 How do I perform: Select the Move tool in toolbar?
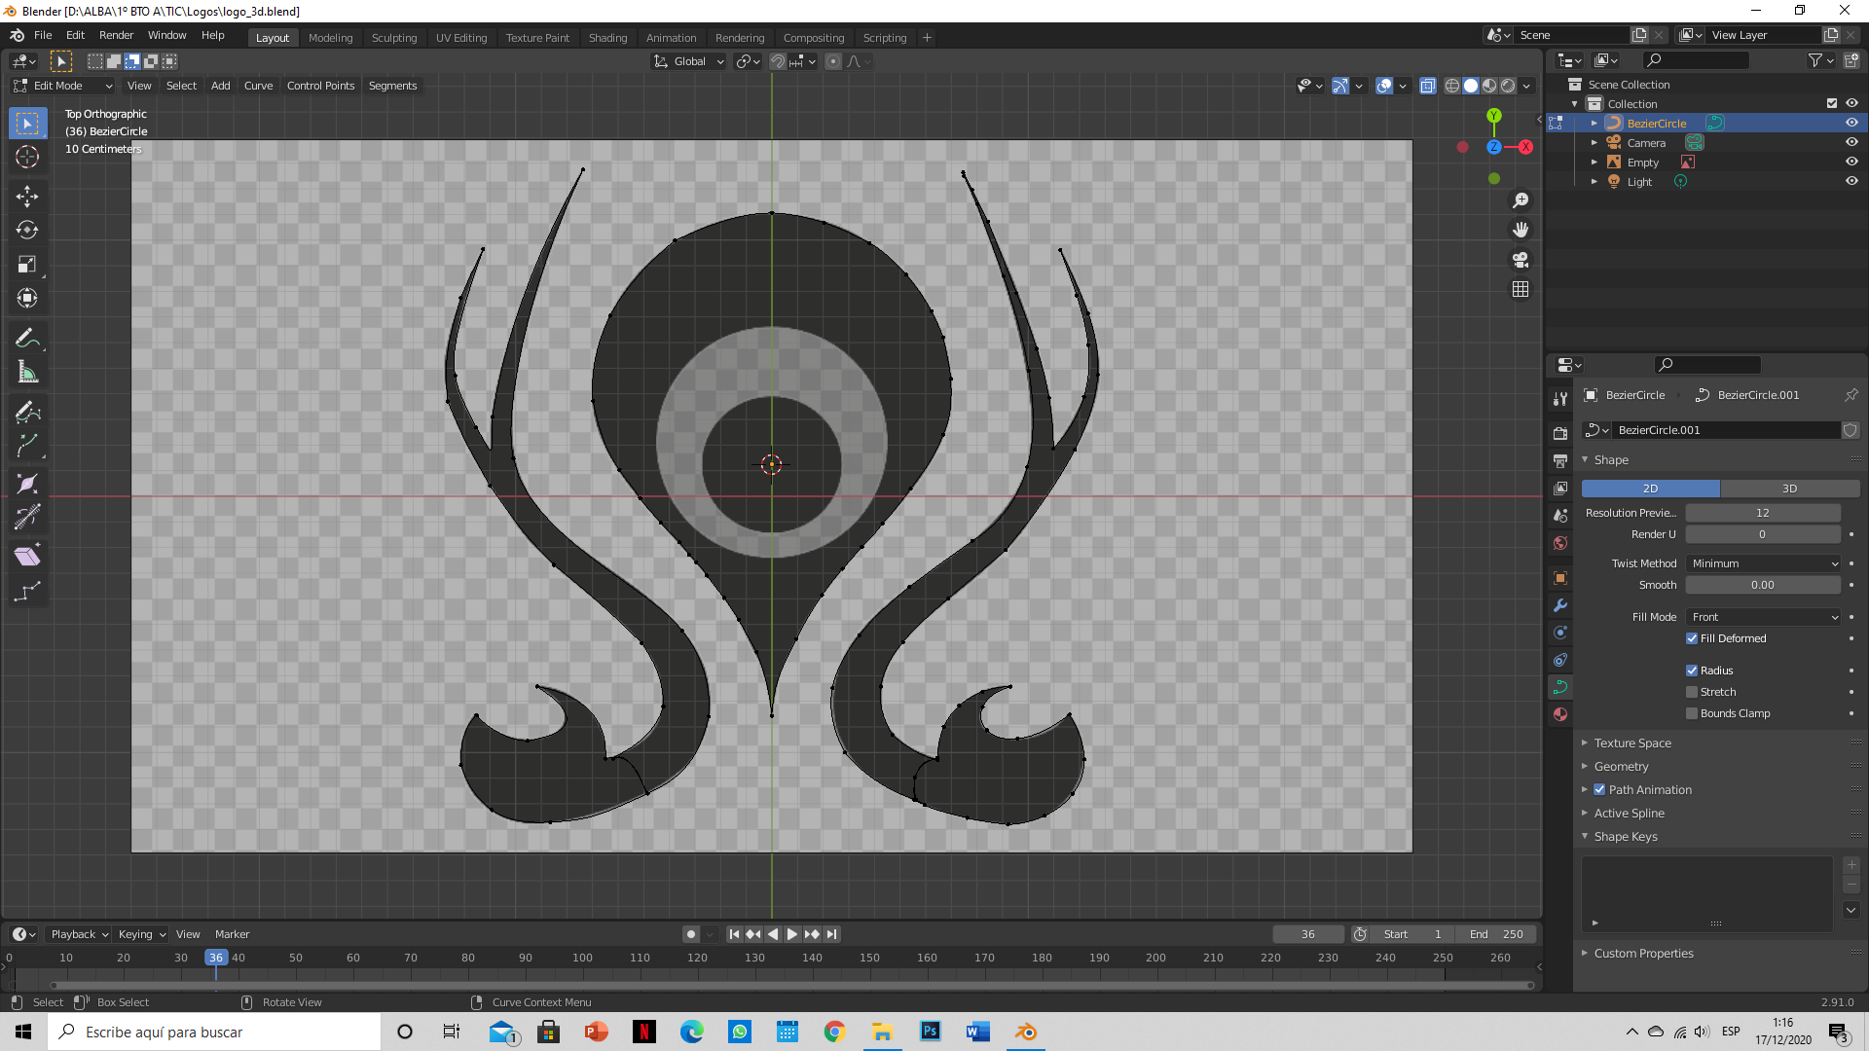27,196
